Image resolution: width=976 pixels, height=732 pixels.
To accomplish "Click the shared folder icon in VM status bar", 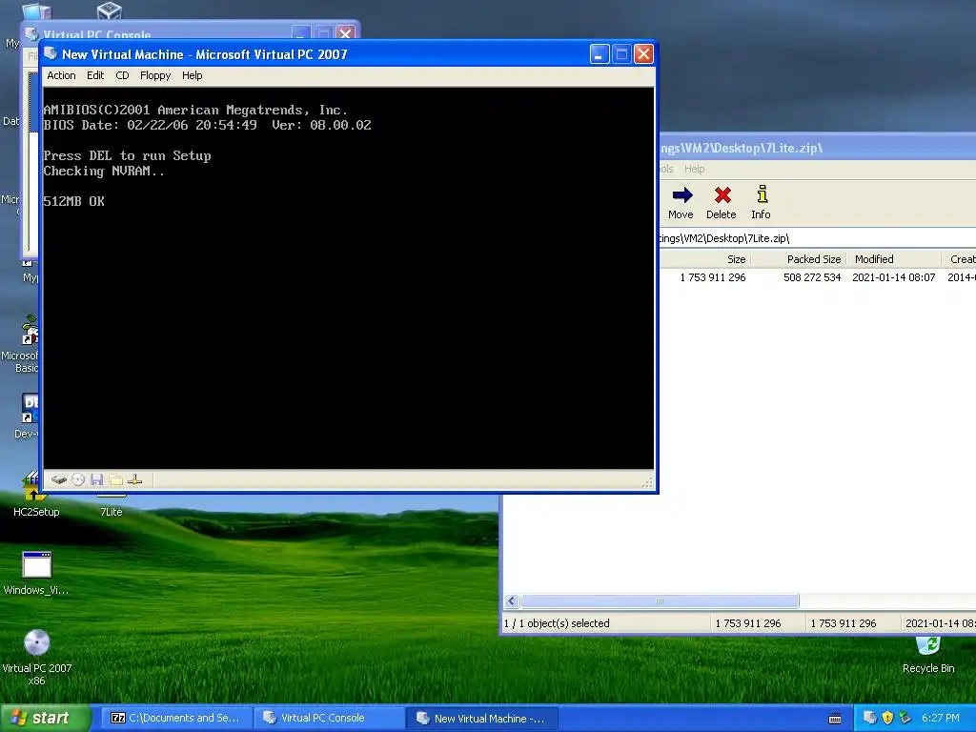I will point(115,480).
